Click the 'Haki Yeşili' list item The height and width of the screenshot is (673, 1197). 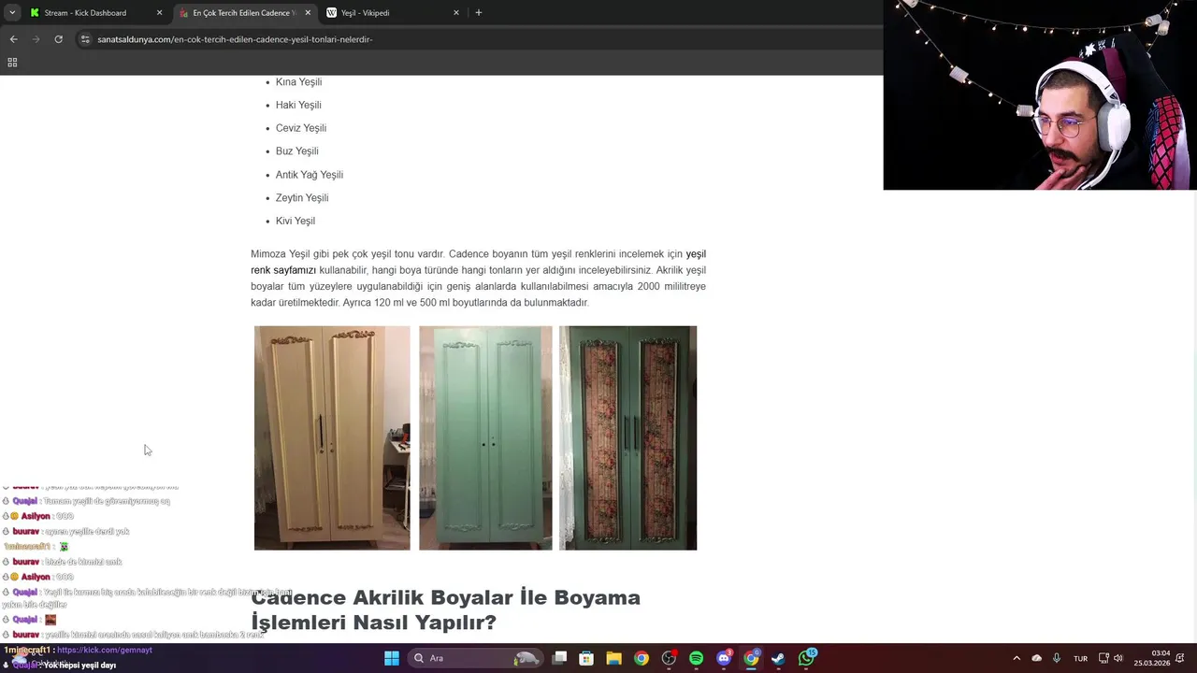298,105
